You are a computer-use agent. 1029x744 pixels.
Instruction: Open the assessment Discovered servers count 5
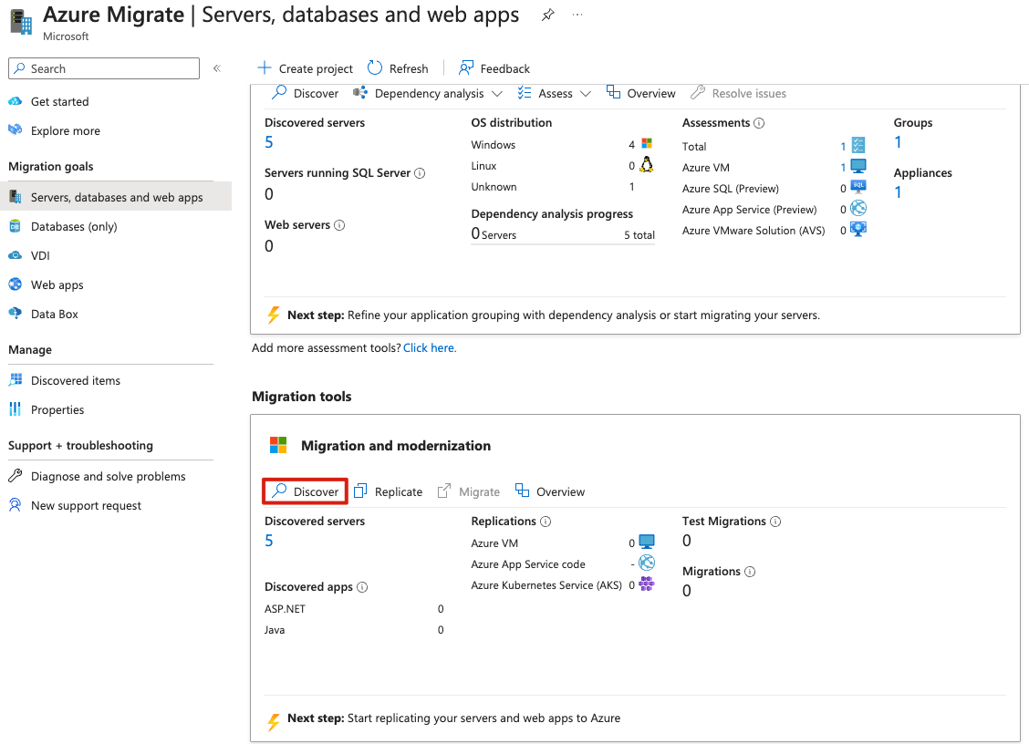269,142
